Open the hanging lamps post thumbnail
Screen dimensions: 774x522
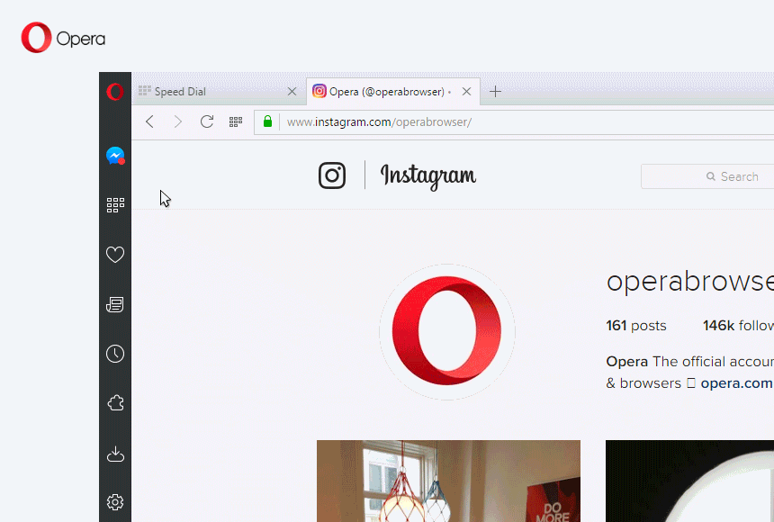click(448, 481)
